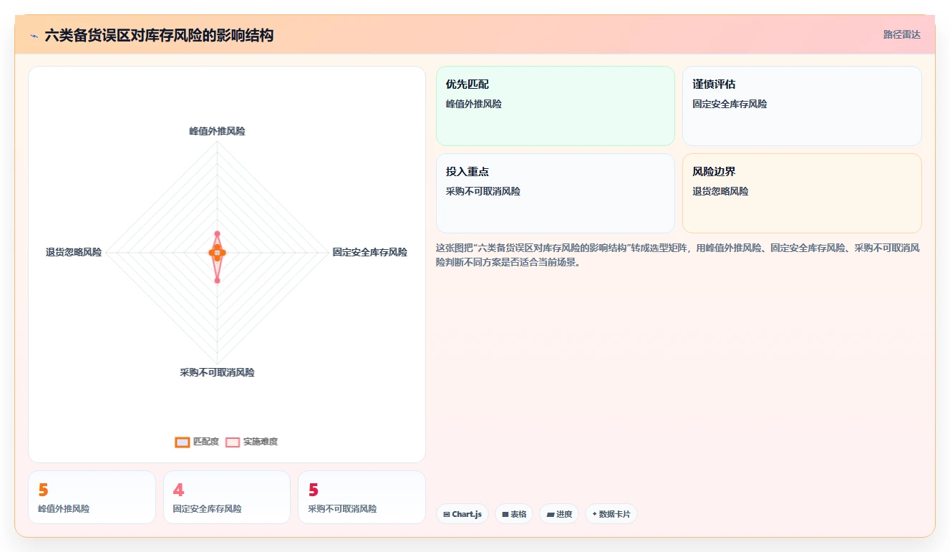Select the 进度 tag
Viewport: 950px width, 552px height.
coord(559,514)
